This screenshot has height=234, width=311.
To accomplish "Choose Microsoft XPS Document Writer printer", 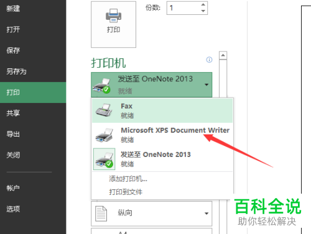I will point(162,135).
